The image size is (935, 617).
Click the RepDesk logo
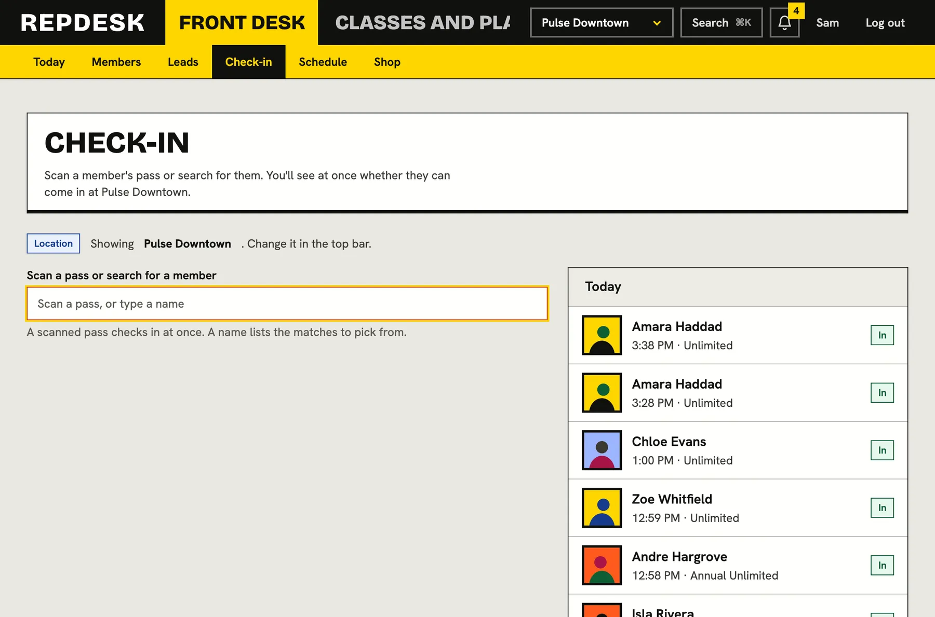tap(83, 23)
